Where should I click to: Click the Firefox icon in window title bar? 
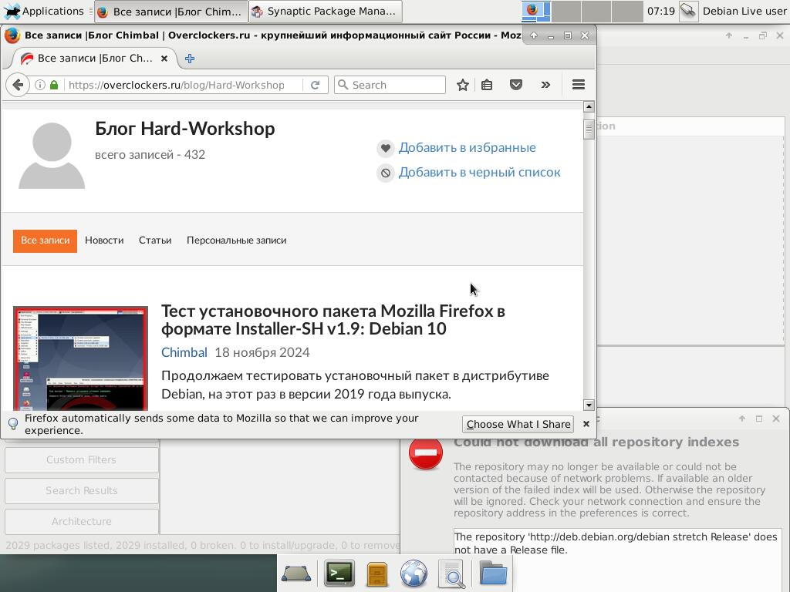pos(12,35)
